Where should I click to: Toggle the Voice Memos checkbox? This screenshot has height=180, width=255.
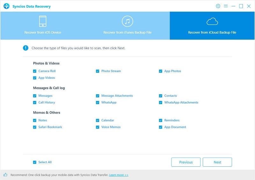point(98,127)
